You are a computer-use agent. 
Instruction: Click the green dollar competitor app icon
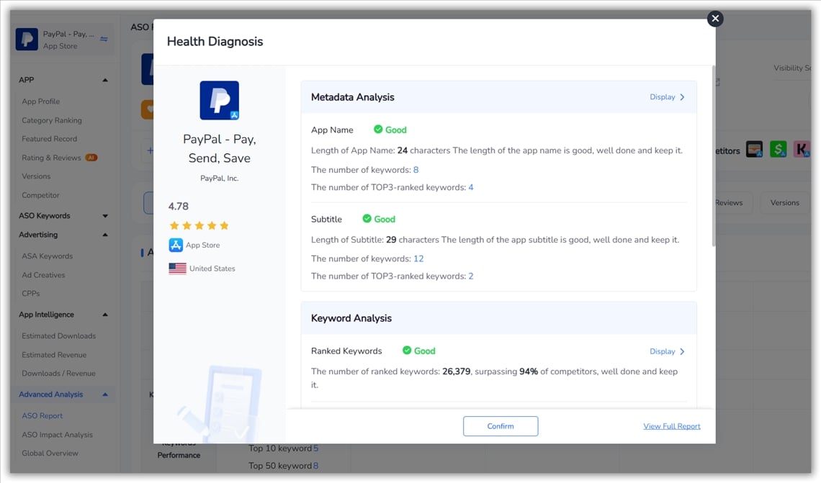[x=778, y=150]
